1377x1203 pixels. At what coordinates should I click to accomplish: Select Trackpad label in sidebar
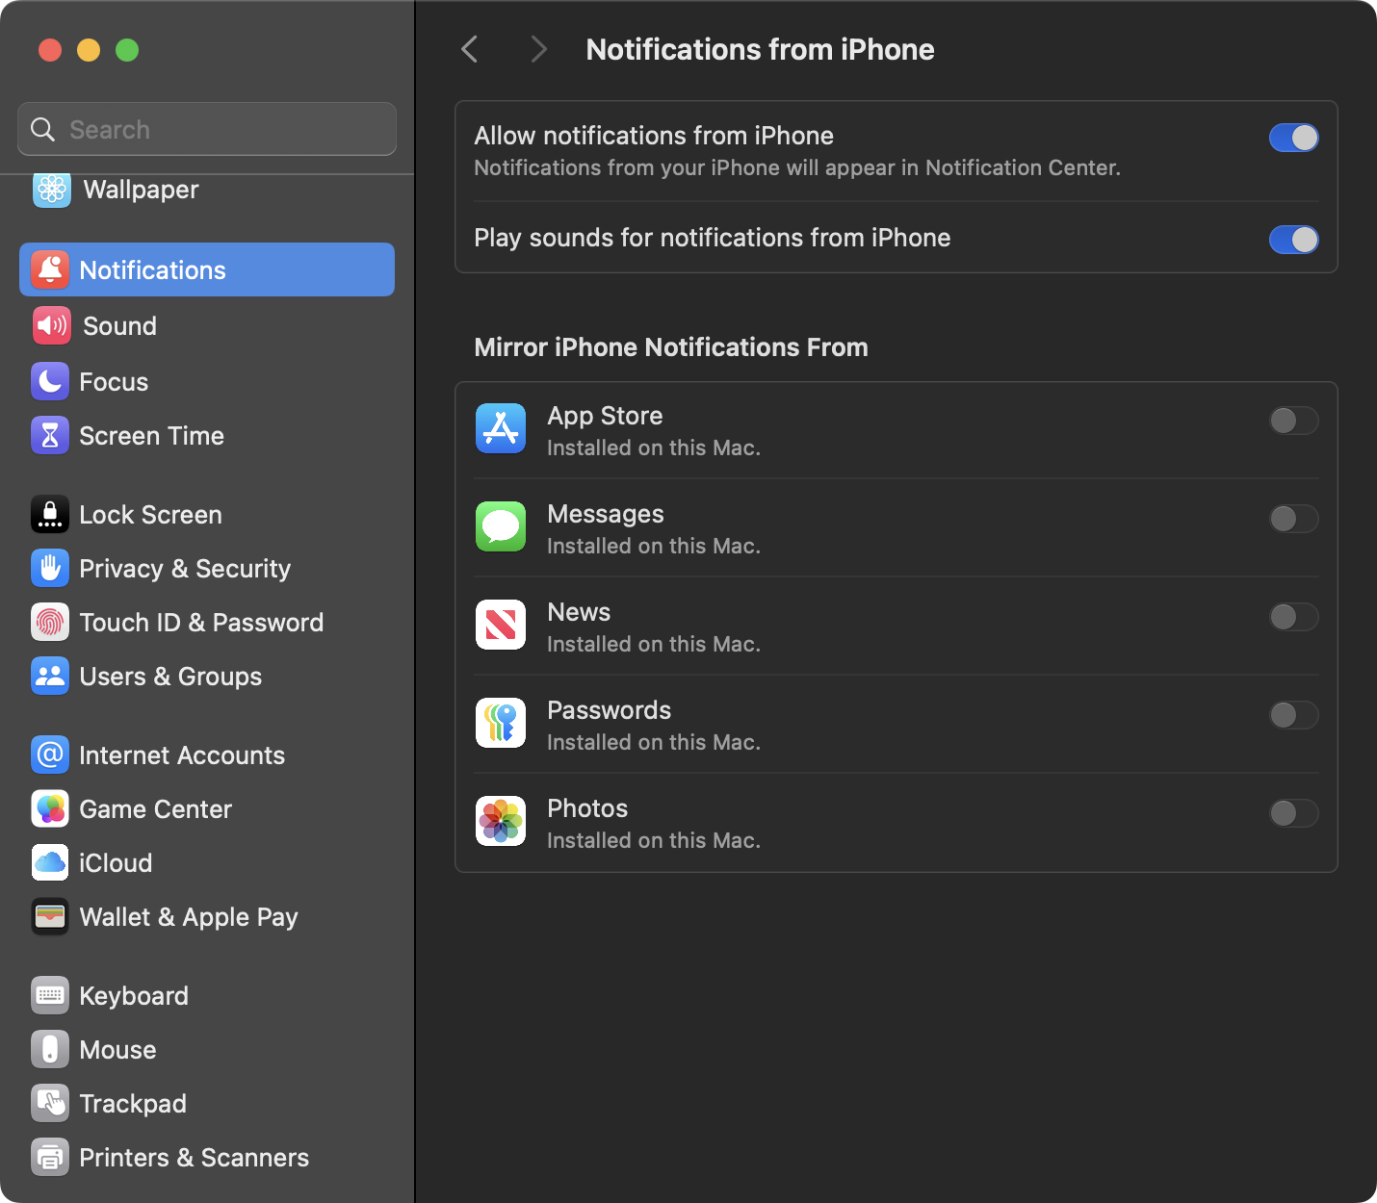(x=133, y=1104)
